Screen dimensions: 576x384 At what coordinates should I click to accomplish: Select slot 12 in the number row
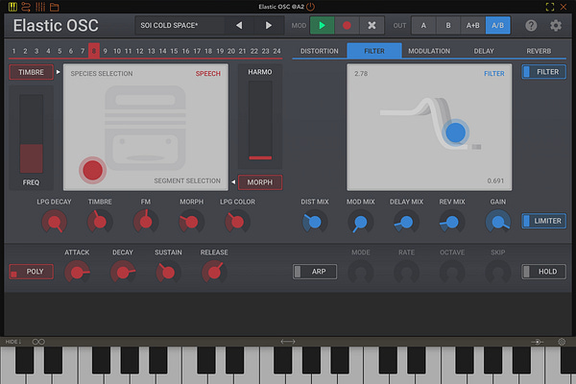(139, 51)
